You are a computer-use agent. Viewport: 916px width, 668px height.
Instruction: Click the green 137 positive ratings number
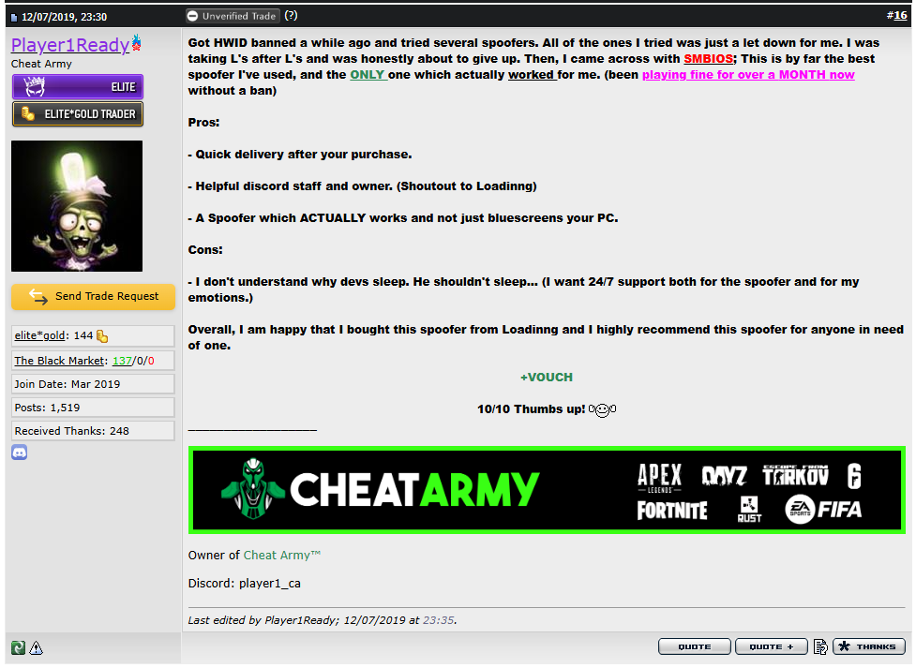point(122,361)
